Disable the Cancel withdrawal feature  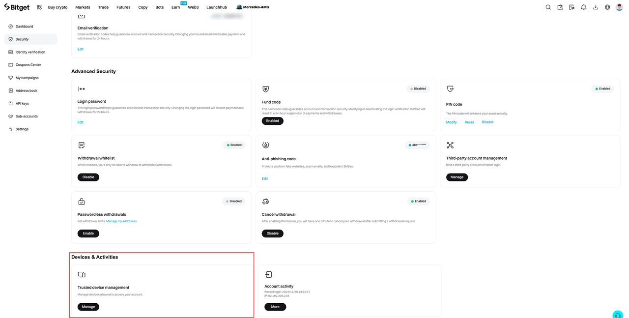coord(272,233)
